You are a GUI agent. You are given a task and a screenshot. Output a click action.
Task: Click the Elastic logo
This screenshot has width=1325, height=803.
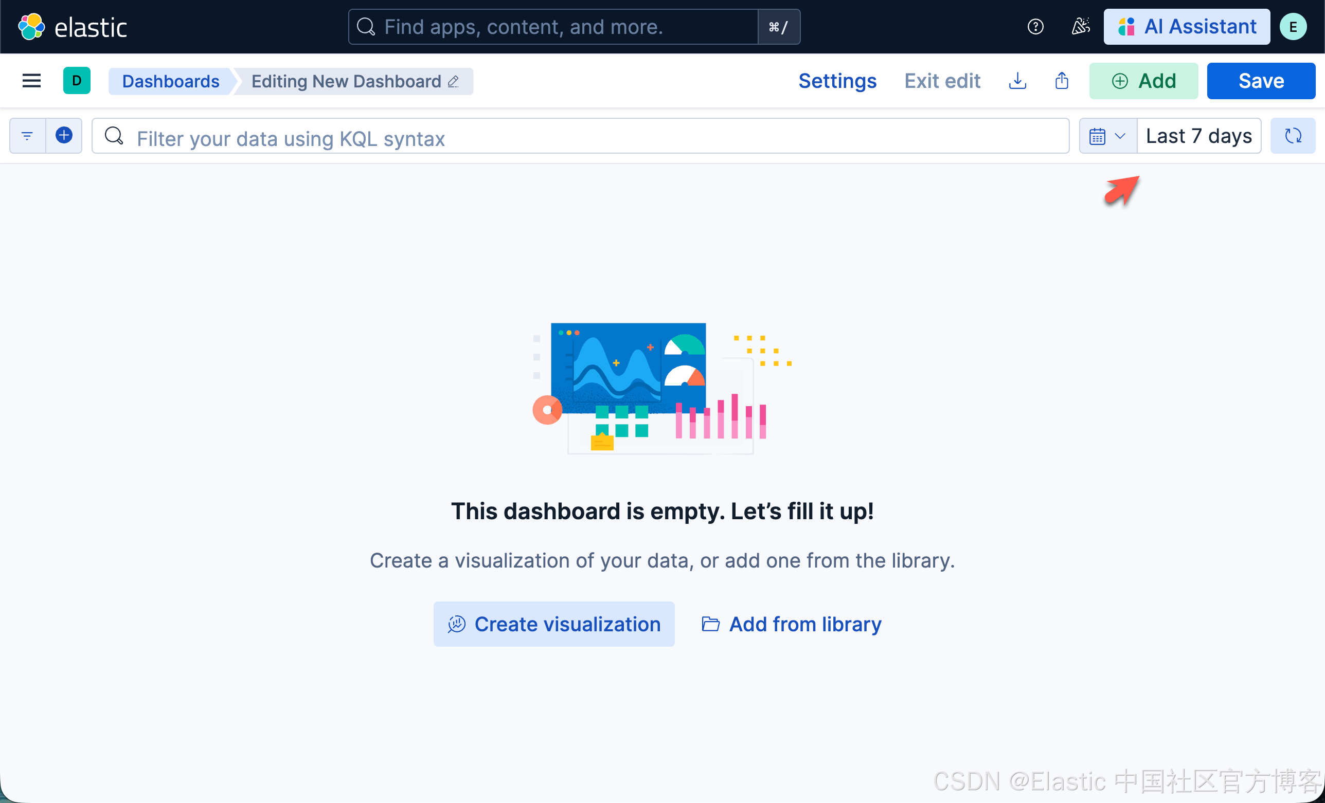click(x=73, y=27)
